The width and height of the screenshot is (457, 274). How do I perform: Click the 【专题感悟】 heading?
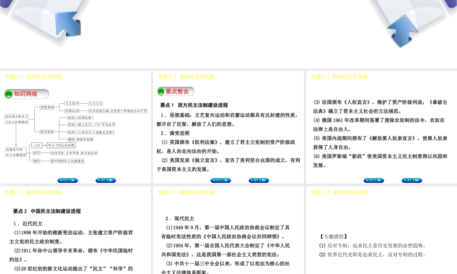[334, 237]
